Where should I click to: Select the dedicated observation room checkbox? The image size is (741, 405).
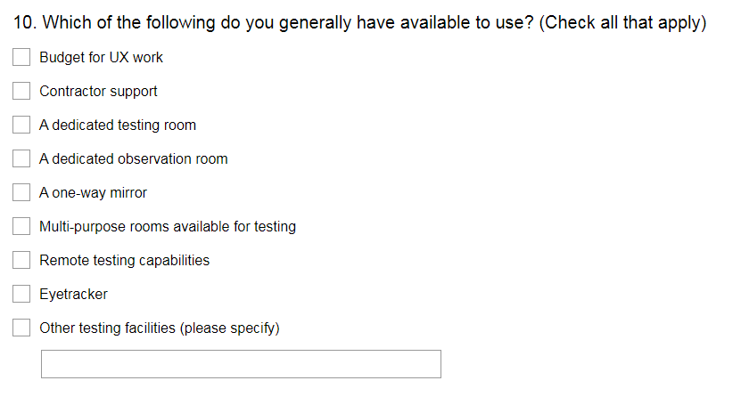(21, 159)
